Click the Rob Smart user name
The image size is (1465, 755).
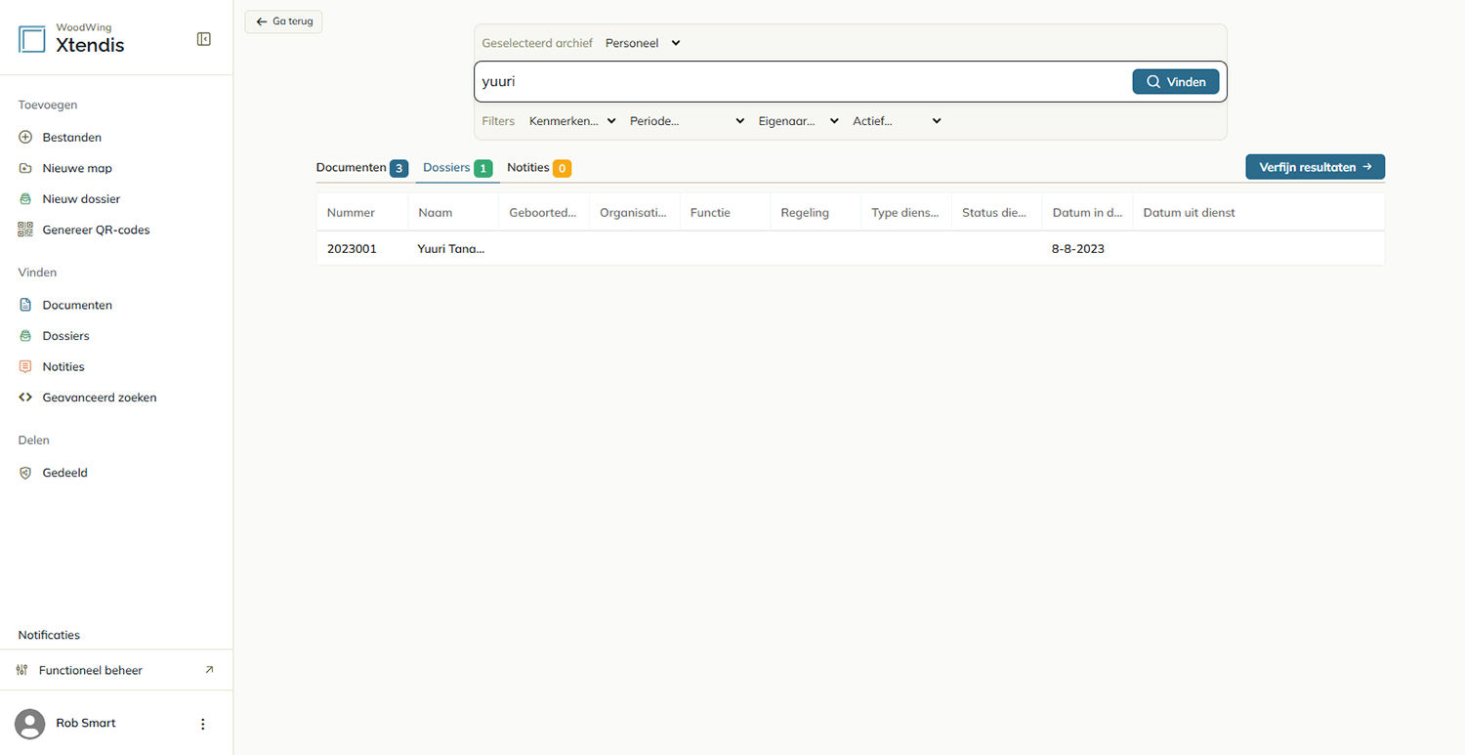point(86,723)
